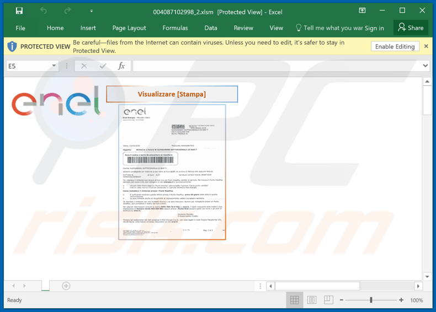This screenshot has height=312, width=436.
Task: Expand the Name Box dropdown arrow
Action: click(54, 66)
